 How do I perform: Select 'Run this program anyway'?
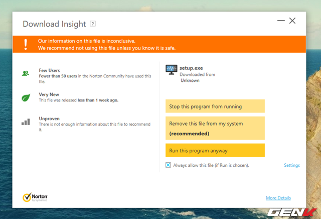pyautogui.click(x=215, y=150)
